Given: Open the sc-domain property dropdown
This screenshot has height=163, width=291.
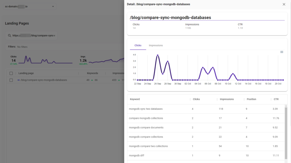Looking at the screenshot, I should [30, 7].
